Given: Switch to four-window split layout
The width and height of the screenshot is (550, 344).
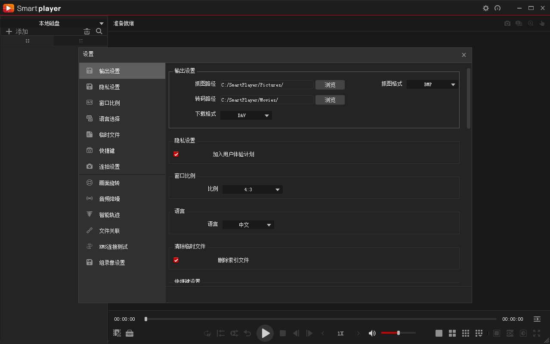Looking at the screenshot, I should (x=452, y=333).
